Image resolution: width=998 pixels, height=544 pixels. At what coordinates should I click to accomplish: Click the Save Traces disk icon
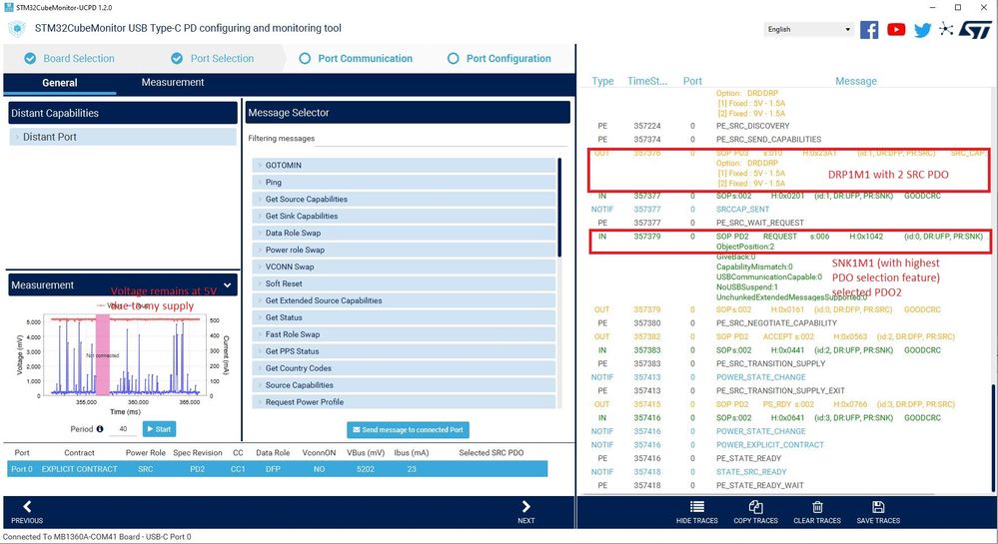[878, 506]
